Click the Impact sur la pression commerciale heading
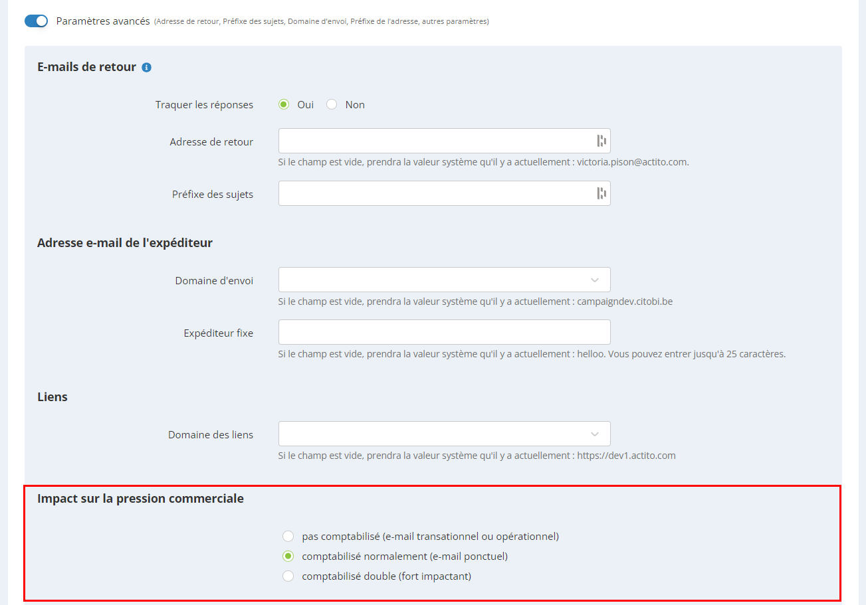This screenshot has height=605, width=866. tap(140, 498)
